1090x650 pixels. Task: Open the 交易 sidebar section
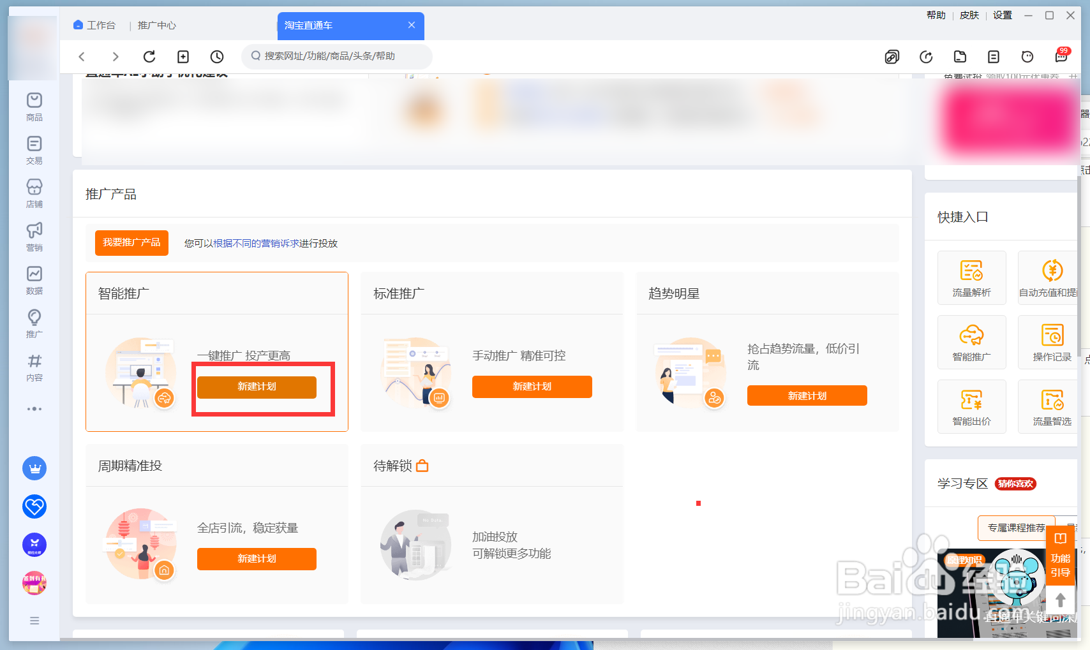pyautogui.click(x=34, y=150)
